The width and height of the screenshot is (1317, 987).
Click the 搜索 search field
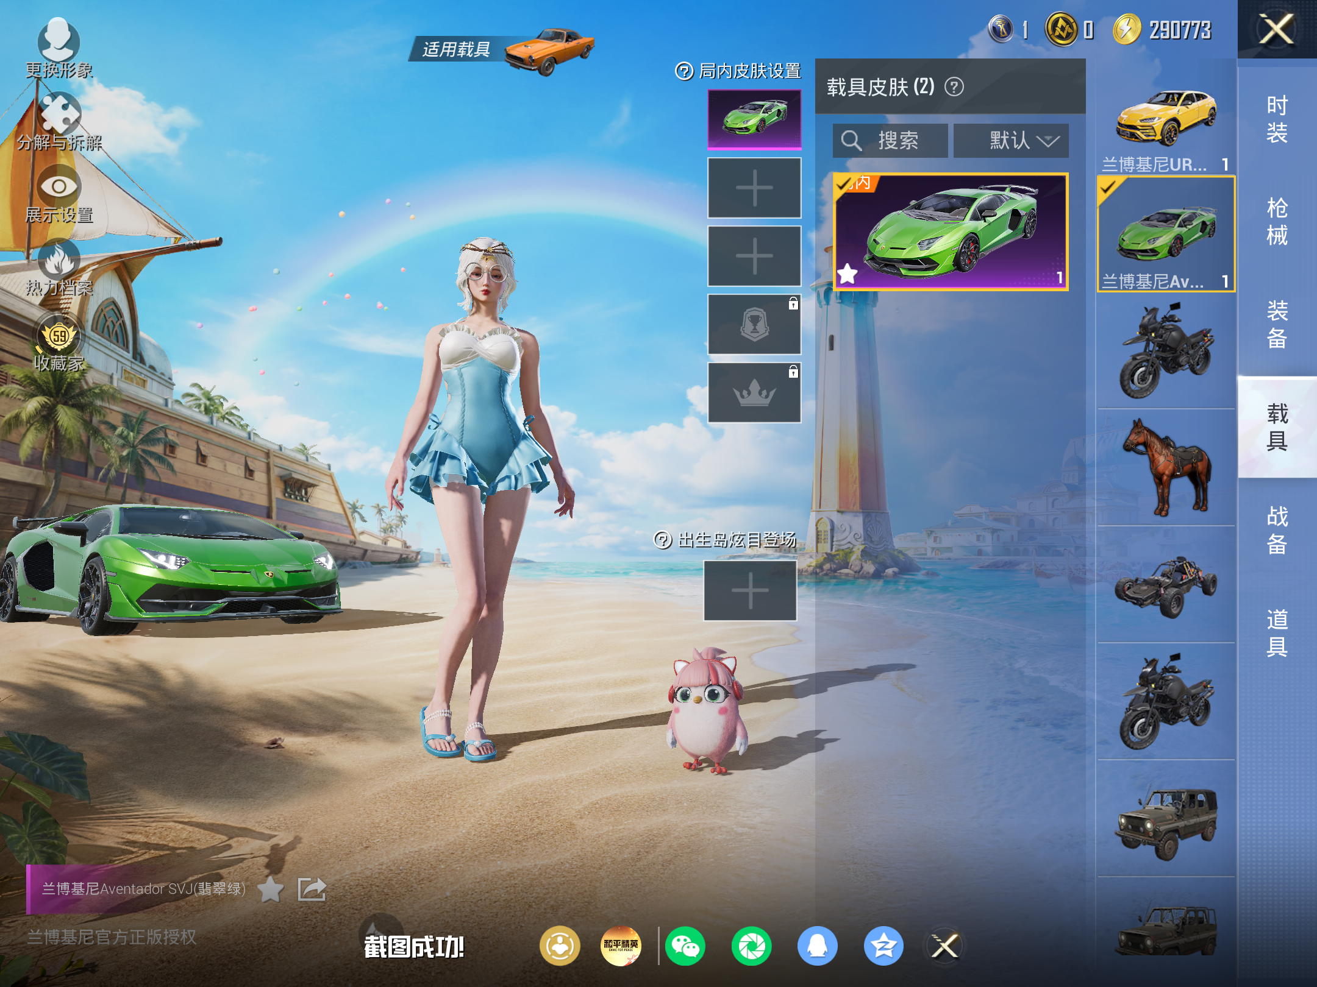(890, 141)
